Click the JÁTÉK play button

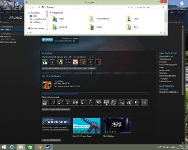[47, 40]
